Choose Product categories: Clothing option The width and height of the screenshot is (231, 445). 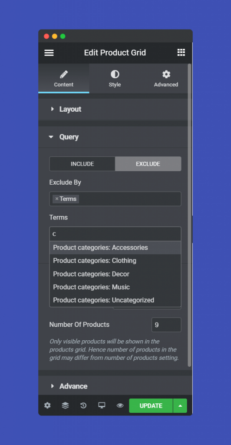click(x=115, y=261)
